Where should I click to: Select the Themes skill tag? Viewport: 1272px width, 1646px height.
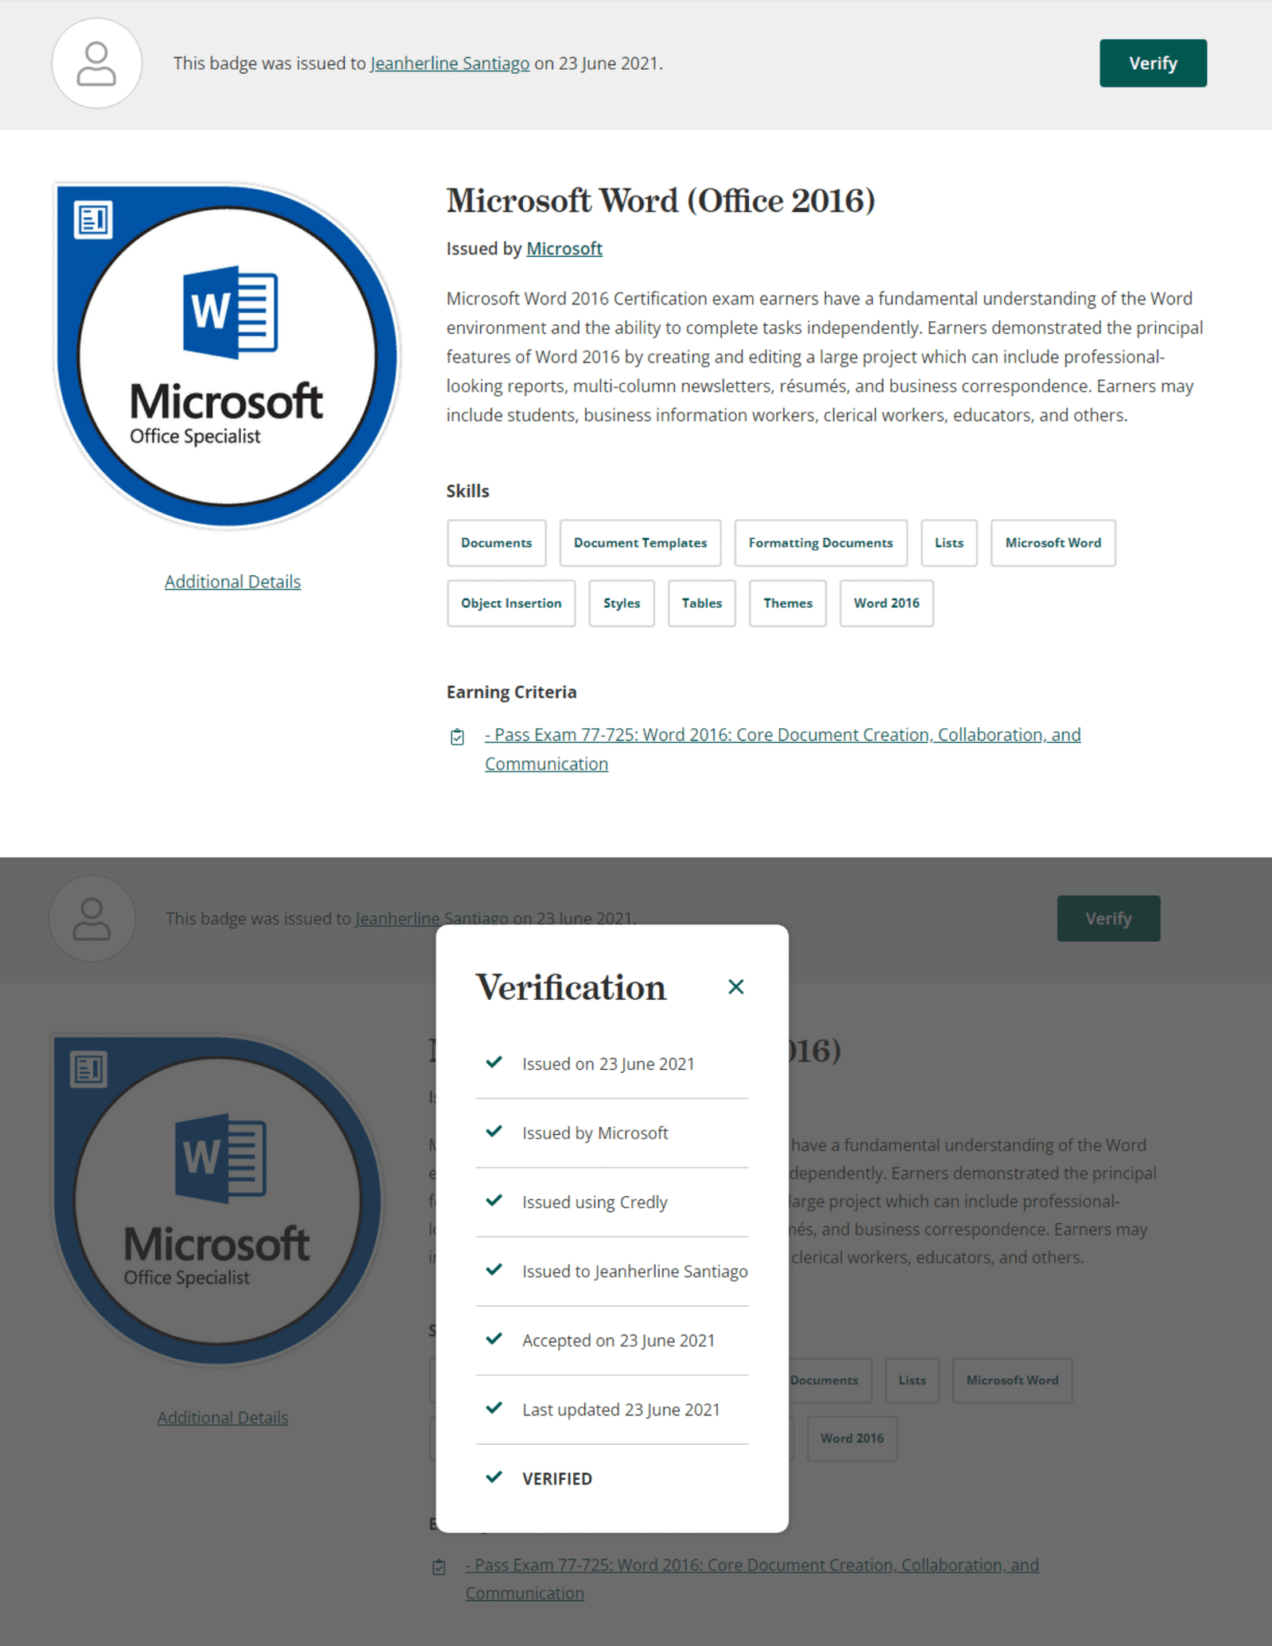(787, 603)
